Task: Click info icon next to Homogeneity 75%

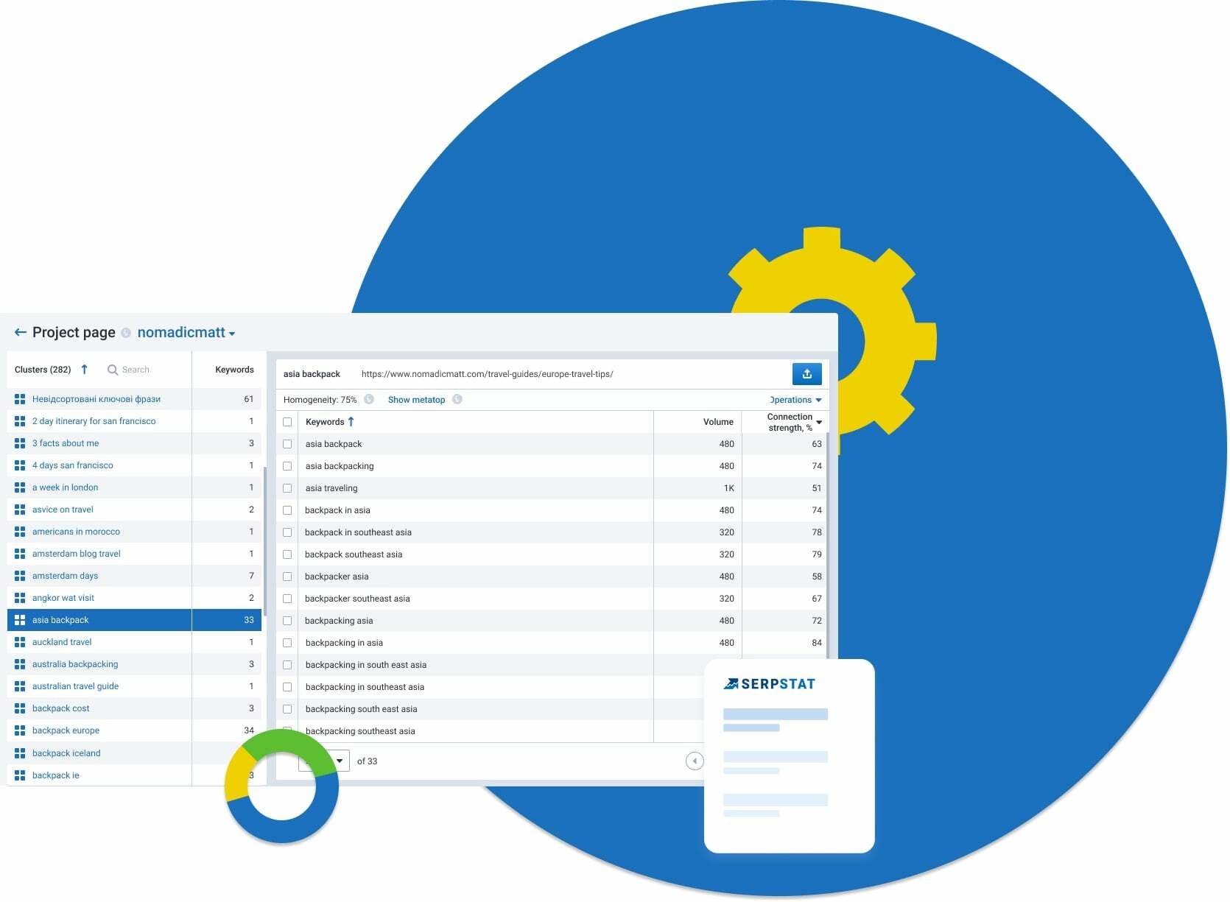Action: tap(369, 400)
